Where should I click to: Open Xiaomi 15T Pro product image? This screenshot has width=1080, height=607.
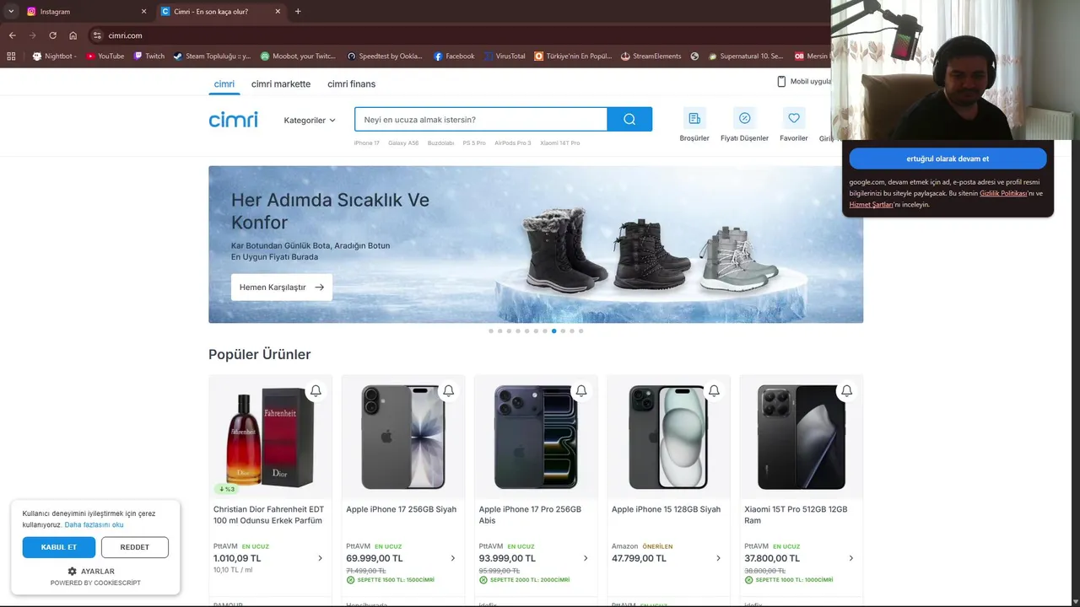coord(801,437)
